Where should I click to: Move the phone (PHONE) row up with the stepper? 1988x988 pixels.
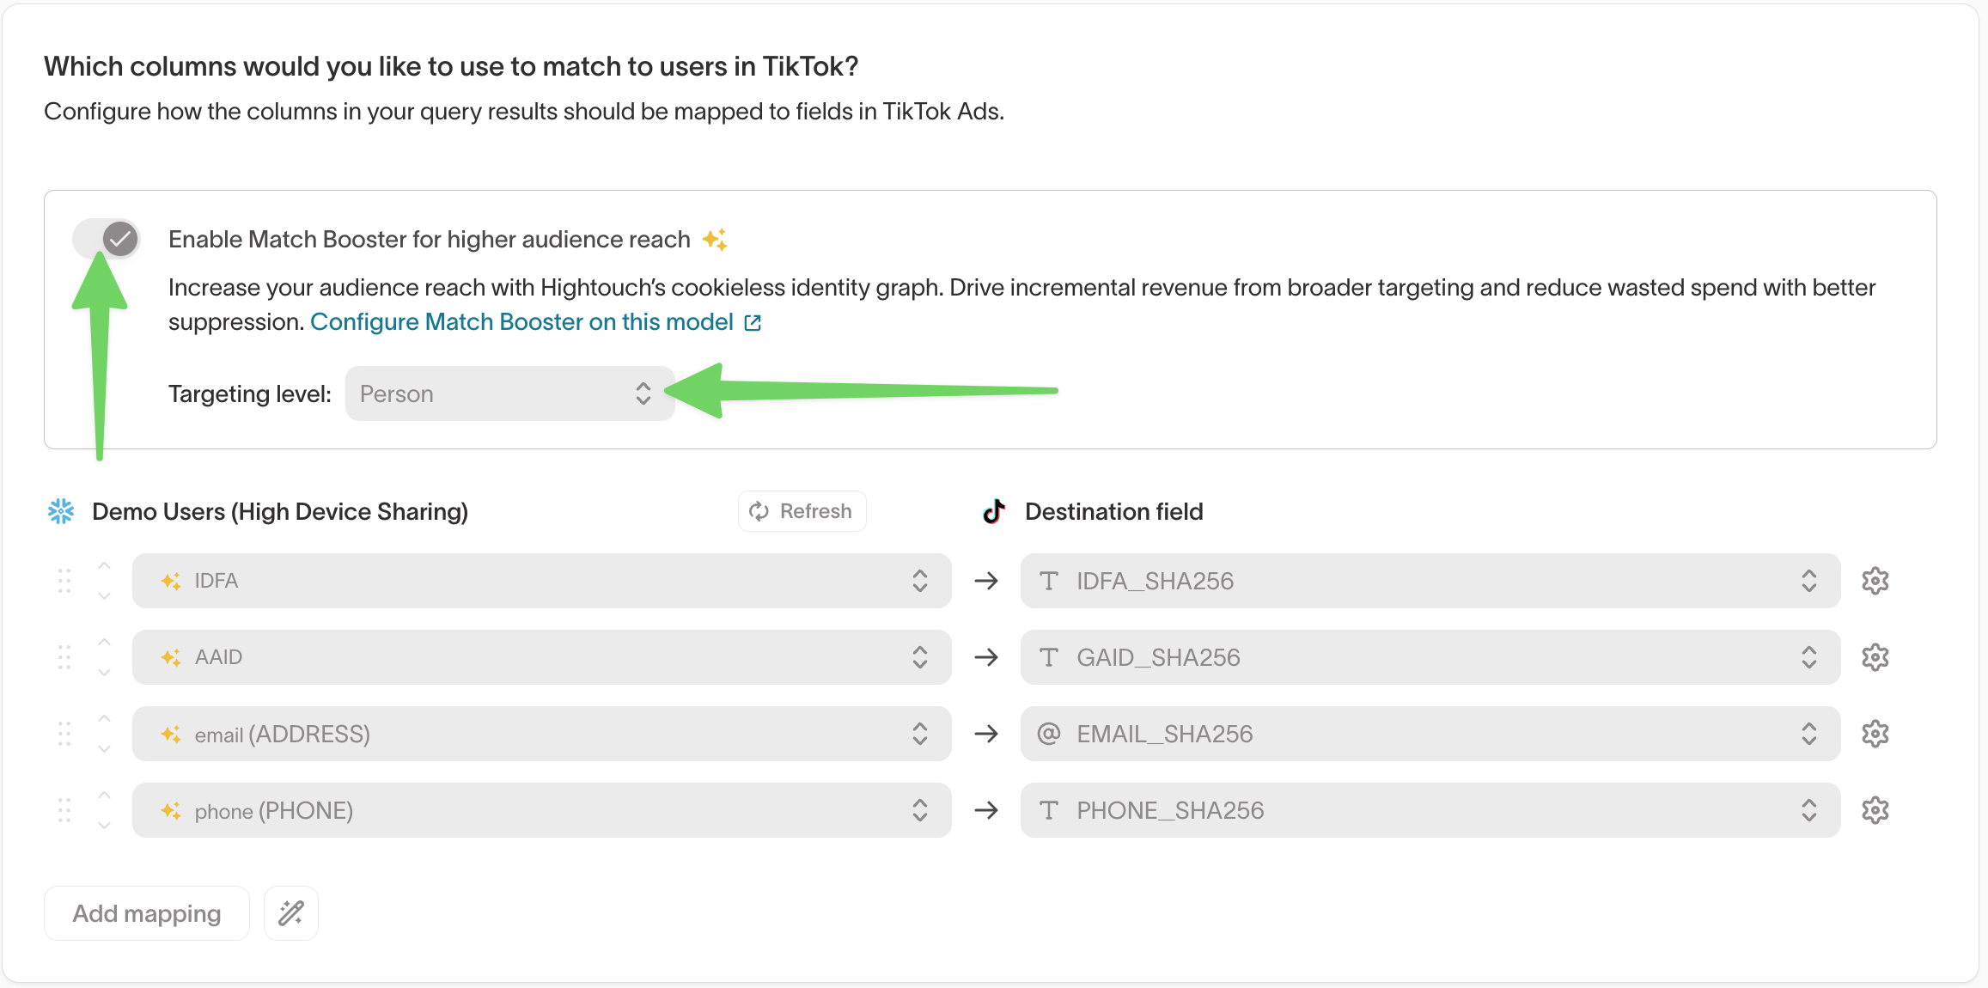click(x=104, y=795)
